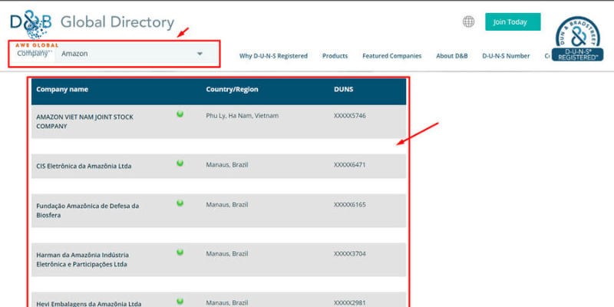Click the D&B Global Directory logo

(x=91, y=24)
